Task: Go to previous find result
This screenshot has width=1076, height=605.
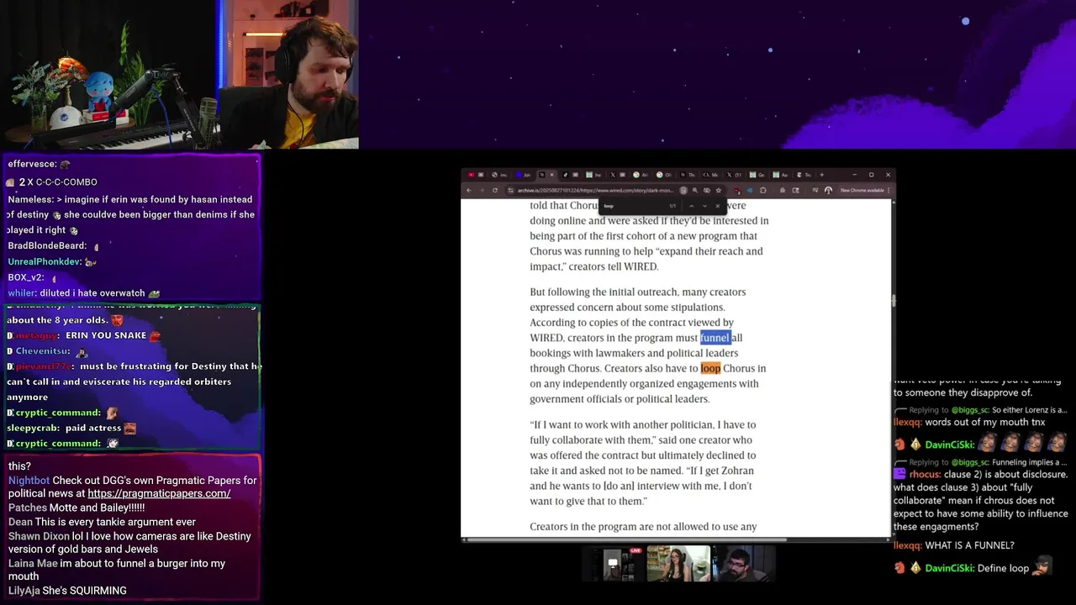Action: pyautogui.click(x=692, y=206)
